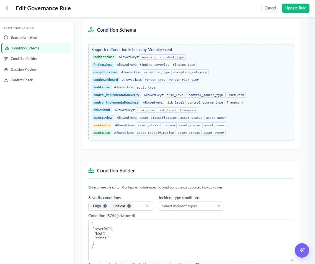315x264 pixels.
Task: Click the control_implementation.verify badge
Action: pyautogui.click(x=116, y=95)
